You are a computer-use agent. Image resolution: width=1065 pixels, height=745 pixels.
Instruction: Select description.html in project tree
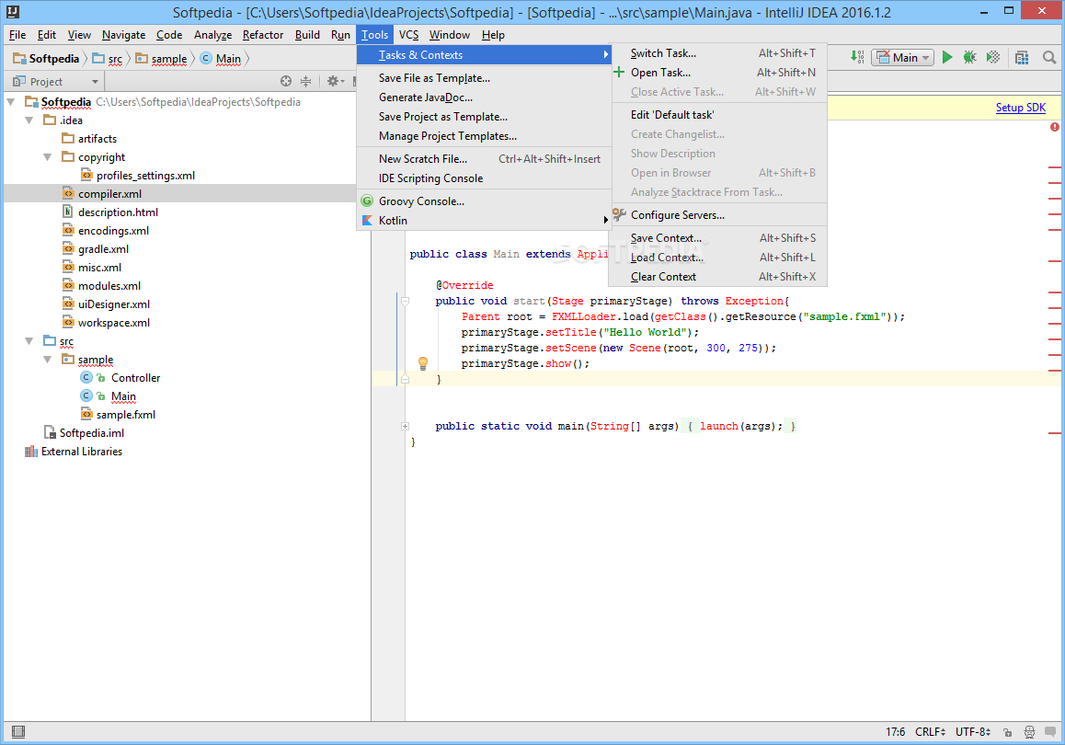[x=119, y=212]
